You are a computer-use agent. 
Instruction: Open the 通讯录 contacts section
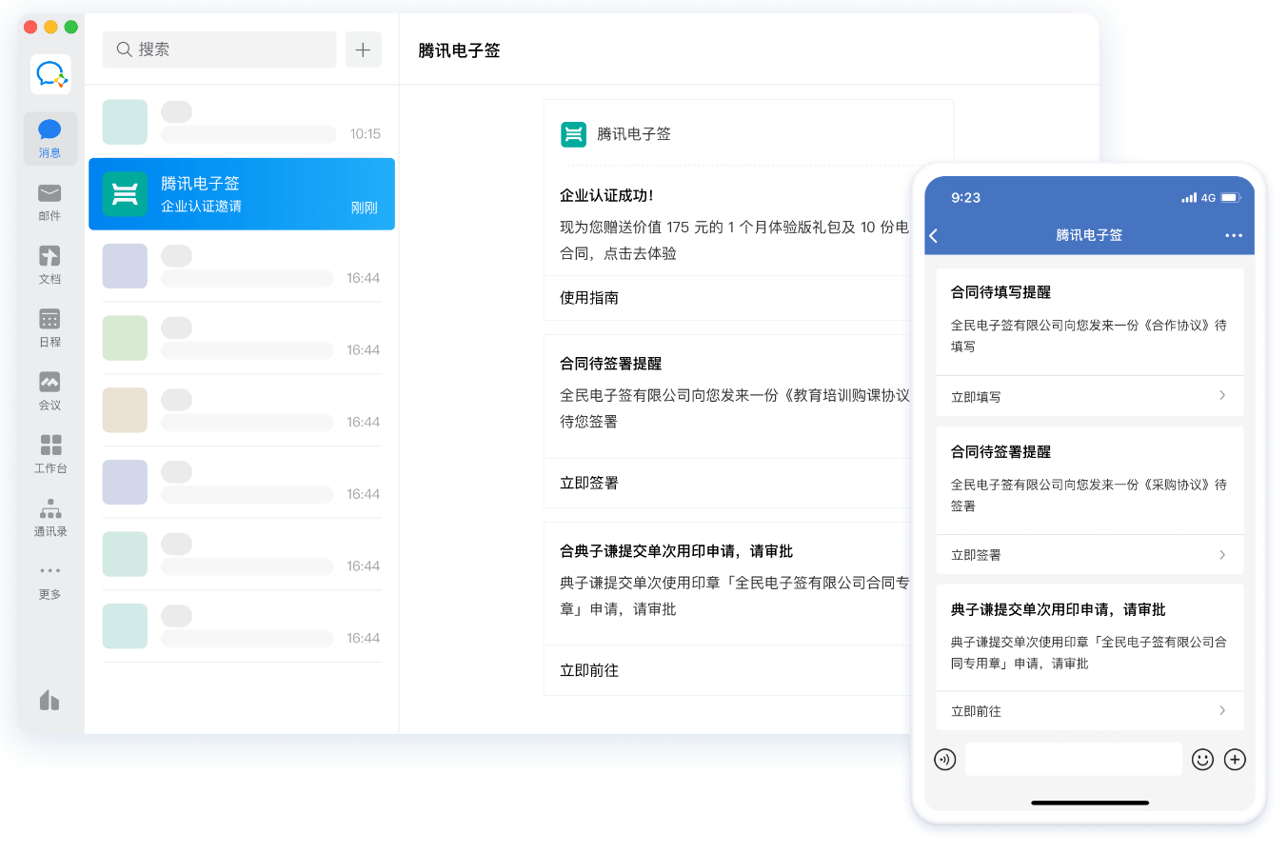coord(50,517)
